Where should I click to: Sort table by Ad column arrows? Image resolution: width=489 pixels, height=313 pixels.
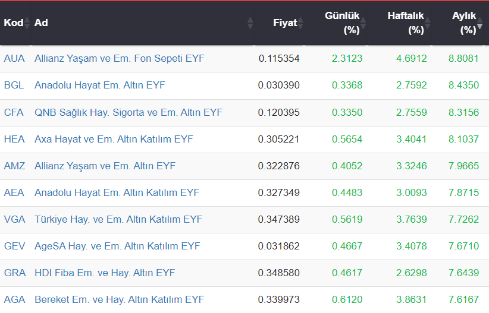pyautogui.click(x=250, y=23)
